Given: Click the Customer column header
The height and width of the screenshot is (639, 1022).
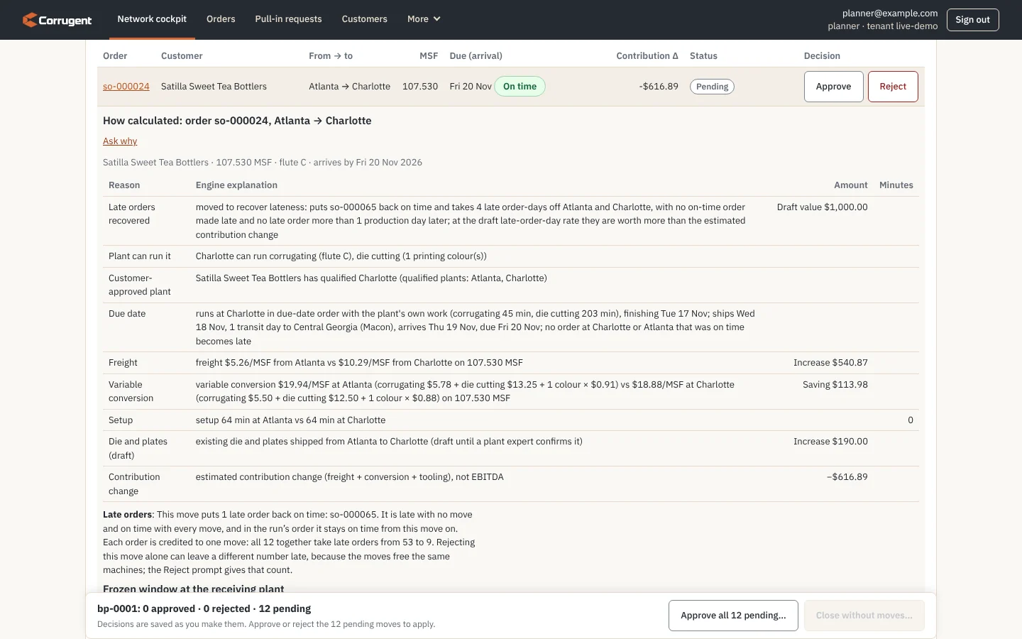Looking at the screenshot, I should (182, 56).
